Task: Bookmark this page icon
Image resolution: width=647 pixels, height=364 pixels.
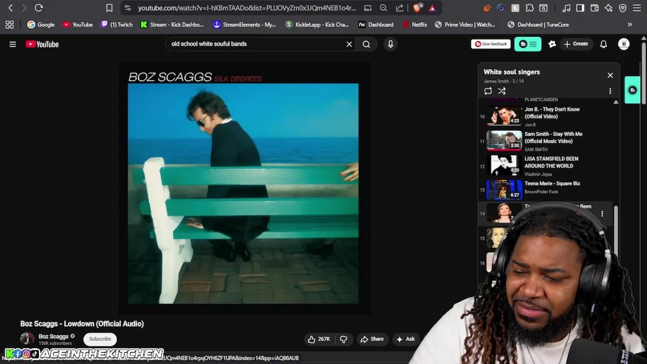Action: click(x=109, y=8)
